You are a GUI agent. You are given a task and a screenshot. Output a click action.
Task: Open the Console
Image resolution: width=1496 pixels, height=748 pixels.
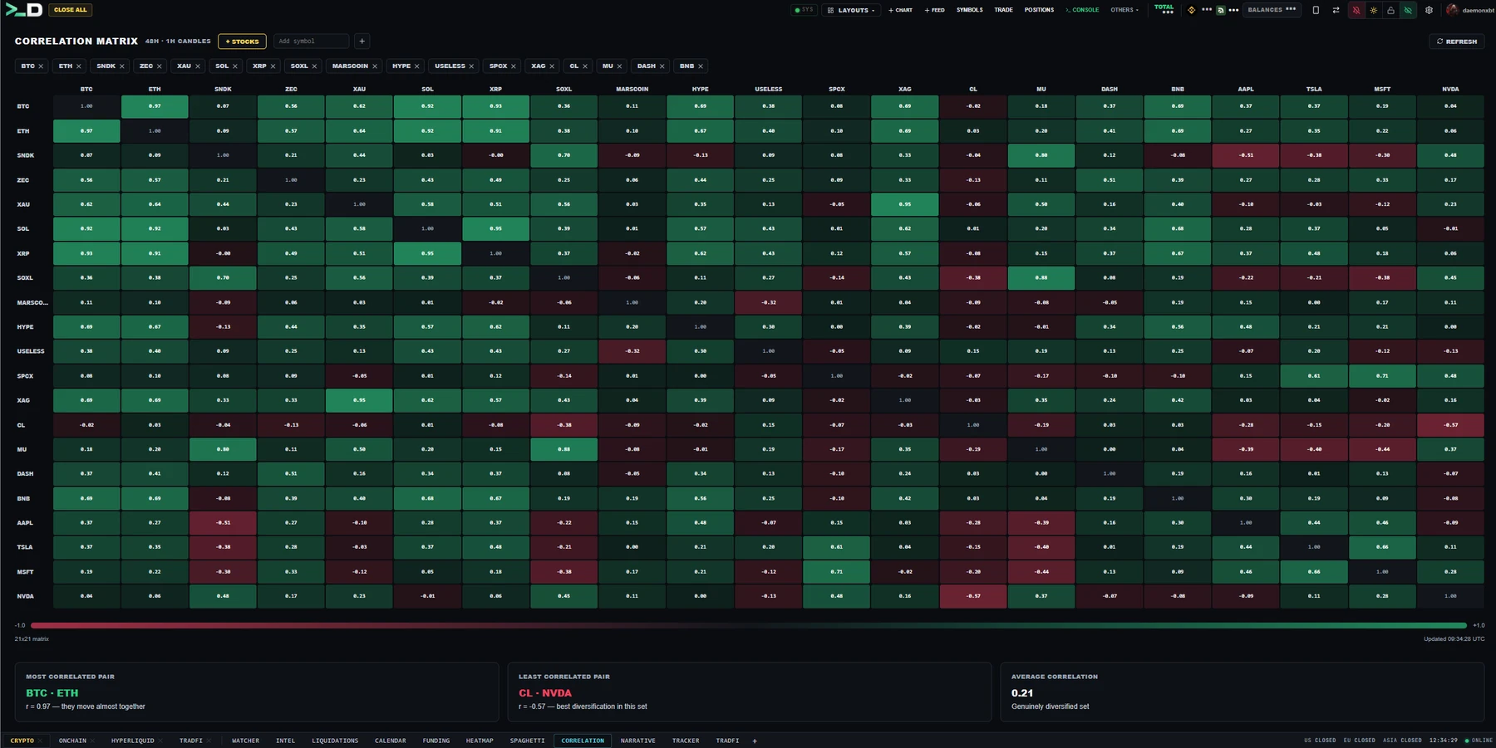[x=1082, y=10]
